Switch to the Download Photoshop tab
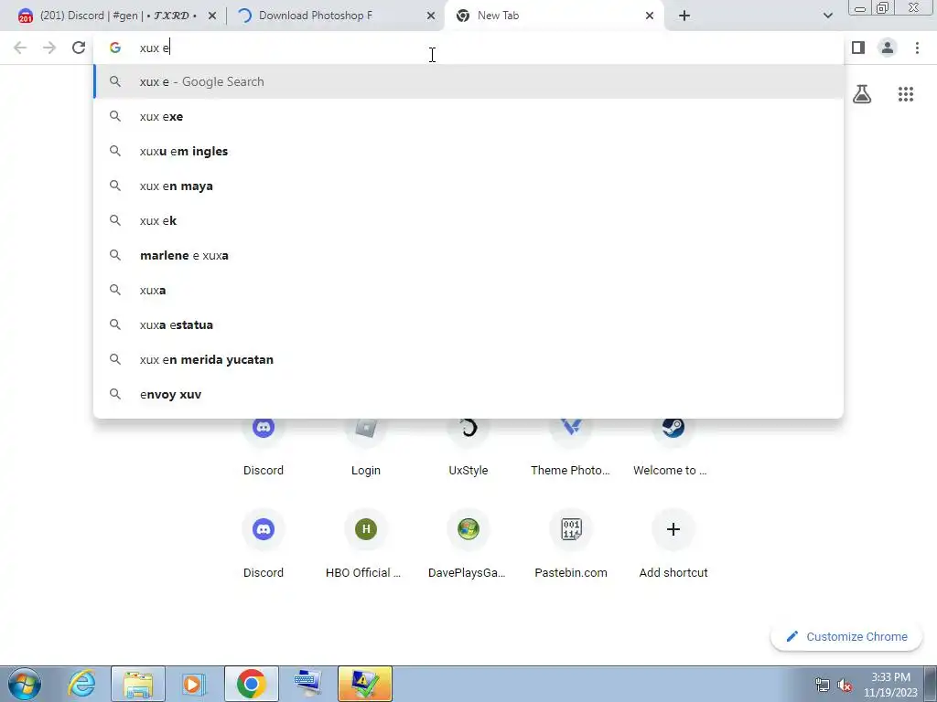The width and height of the screenshot is (937, 702). pos(337,16)
